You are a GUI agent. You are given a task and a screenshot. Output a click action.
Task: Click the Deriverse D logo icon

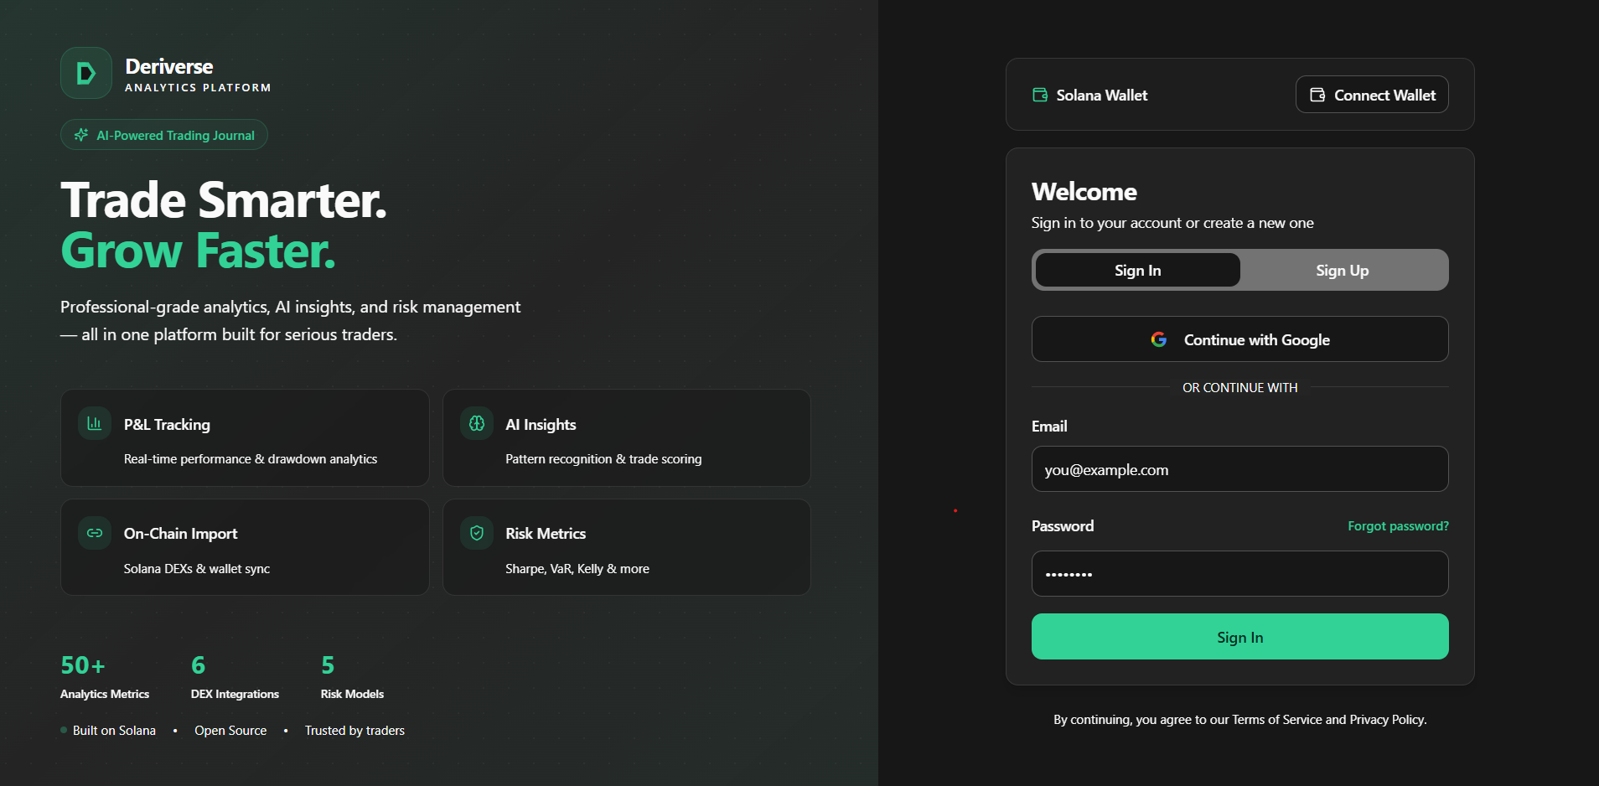pos(86,73)
